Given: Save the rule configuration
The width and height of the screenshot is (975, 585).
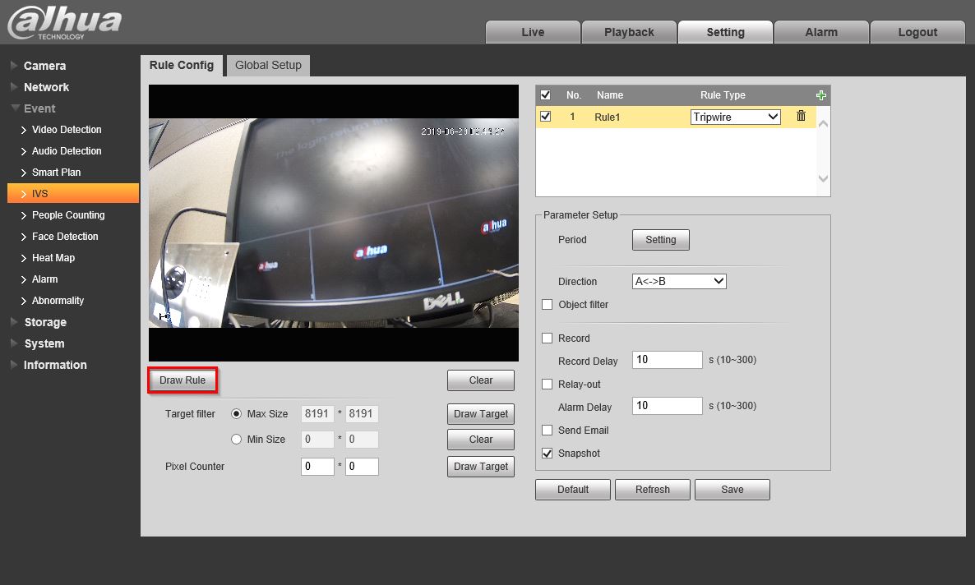Looking at the screenshot, I should point(732,490).
